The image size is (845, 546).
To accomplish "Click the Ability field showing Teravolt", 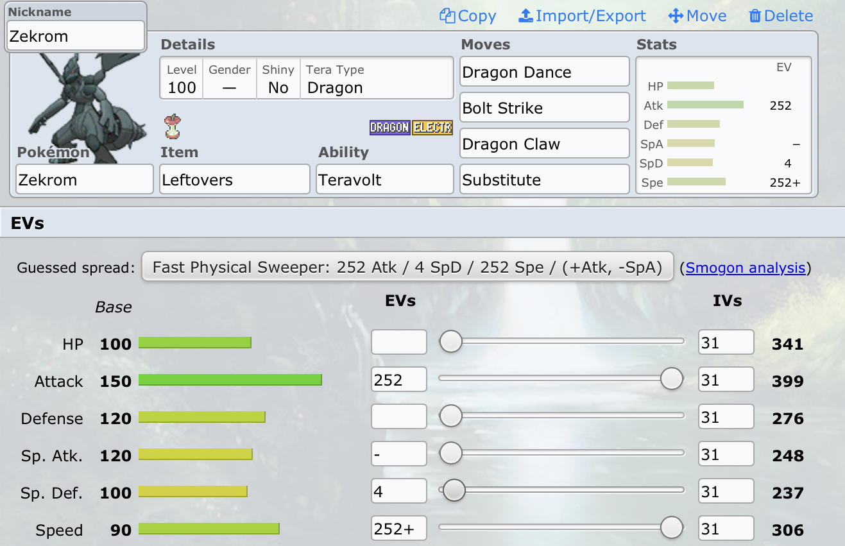I will click(x=385, y=179).
